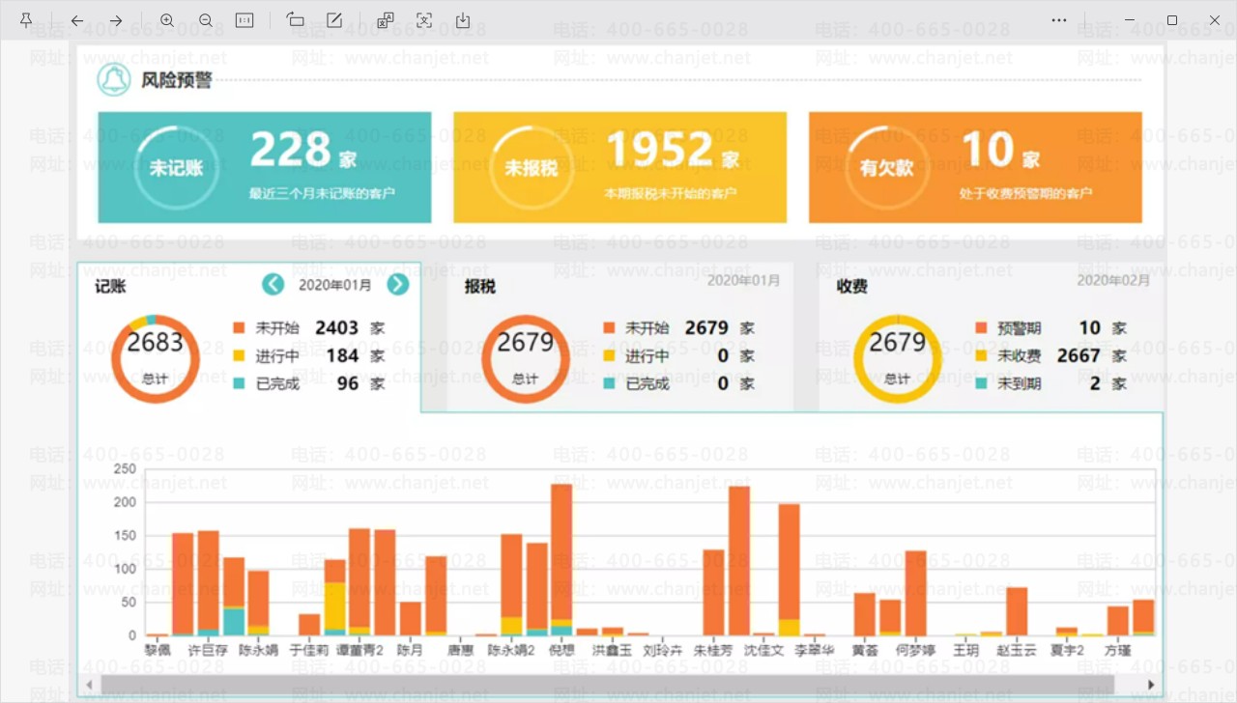Screen dimensions: 1237x703
Task: Go back with the left arrow icon
Action: coord(77,20)
